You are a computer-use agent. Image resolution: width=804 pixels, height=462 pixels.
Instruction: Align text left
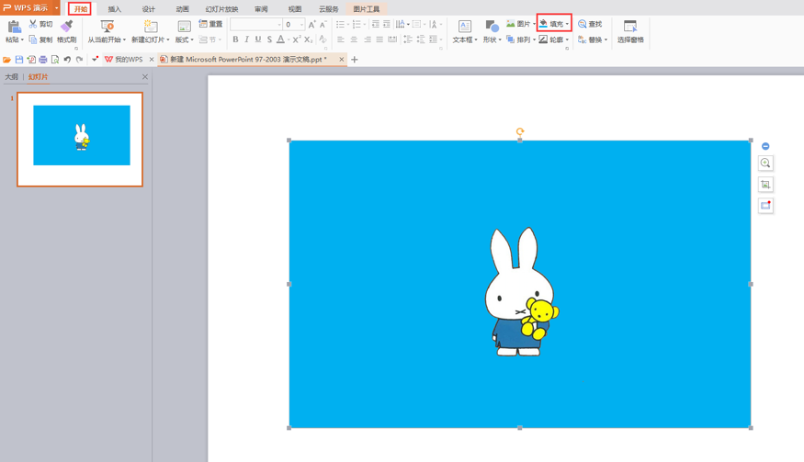point(341,39)
